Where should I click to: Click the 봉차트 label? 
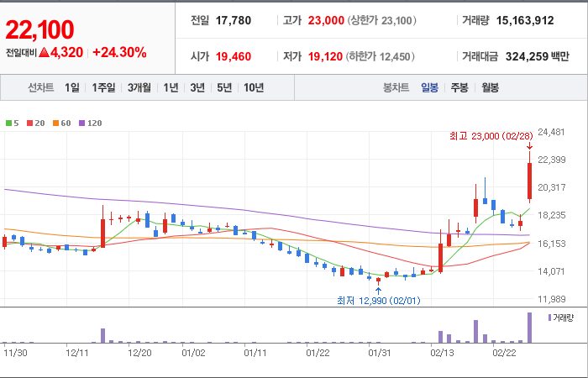point(396,87)
